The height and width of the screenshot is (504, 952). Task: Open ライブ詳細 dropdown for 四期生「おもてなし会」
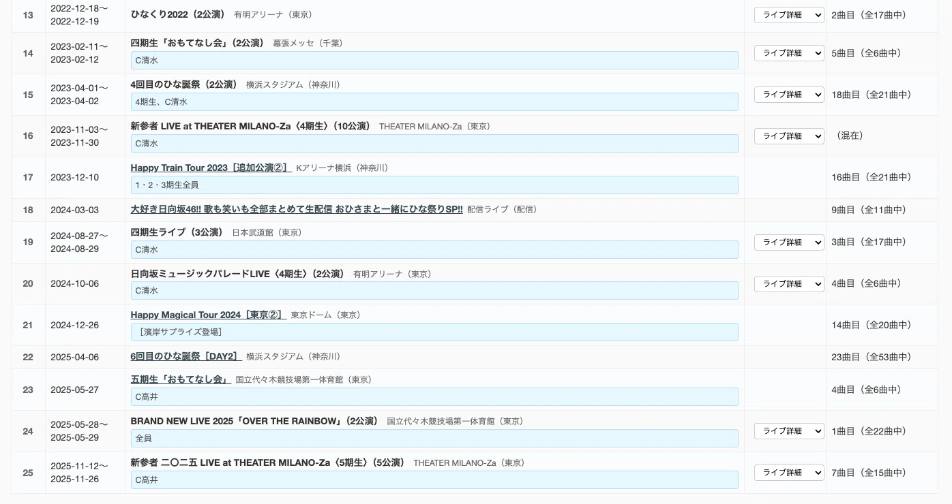click(789, 53)
